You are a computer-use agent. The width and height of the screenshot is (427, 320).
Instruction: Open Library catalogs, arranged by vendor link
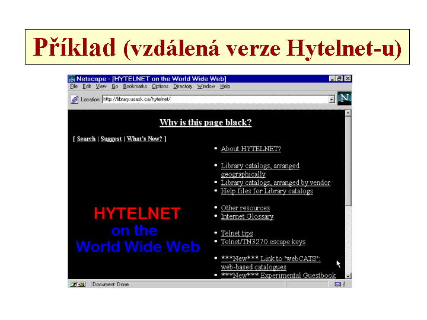pos(276,183)
